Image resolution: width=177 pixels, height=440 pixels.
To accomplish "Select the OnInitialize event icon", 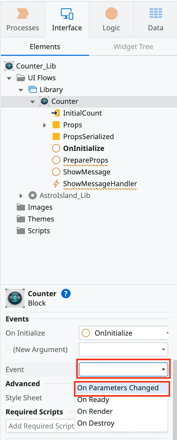I will 56,148.
